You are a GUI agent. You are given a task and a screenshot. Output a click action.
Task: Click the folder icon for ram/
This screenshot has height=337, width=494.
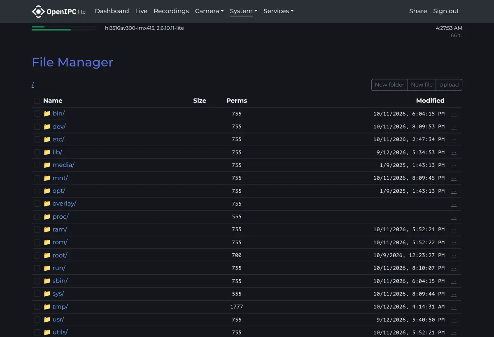47,229
